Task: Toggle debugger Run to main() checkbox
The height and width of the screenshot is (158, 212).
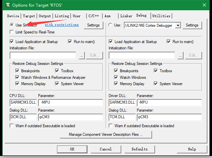Action: point(169,42)
